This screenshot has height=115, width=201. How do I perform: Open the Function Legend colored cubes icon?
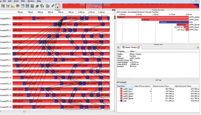[48, 6]
